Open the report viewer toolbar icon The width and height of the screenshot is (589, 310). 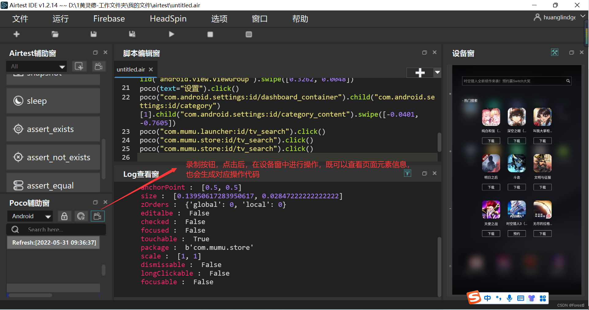click(x=249, y=34)
